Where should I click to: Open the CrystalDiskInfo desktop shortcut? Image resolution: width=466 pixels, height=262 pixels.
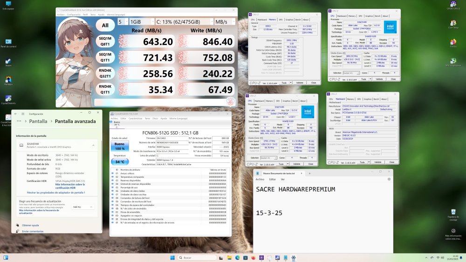[x=8, y=100]
